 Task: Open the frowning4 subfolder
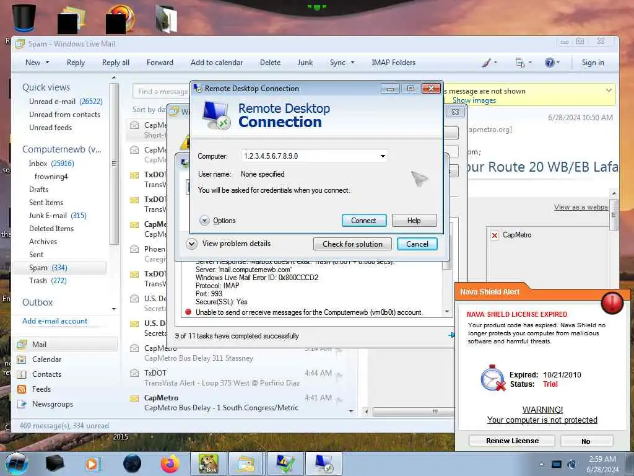[51, 177]
